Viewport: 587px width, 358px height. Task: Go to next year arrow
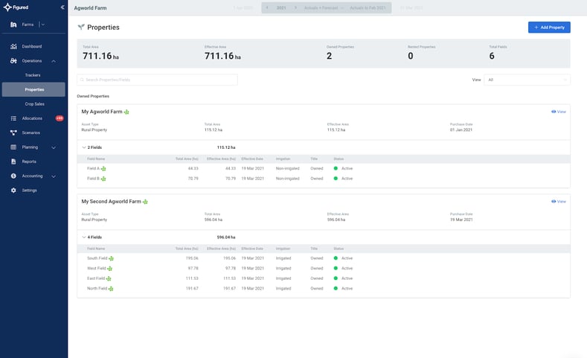tap(295, 8)
